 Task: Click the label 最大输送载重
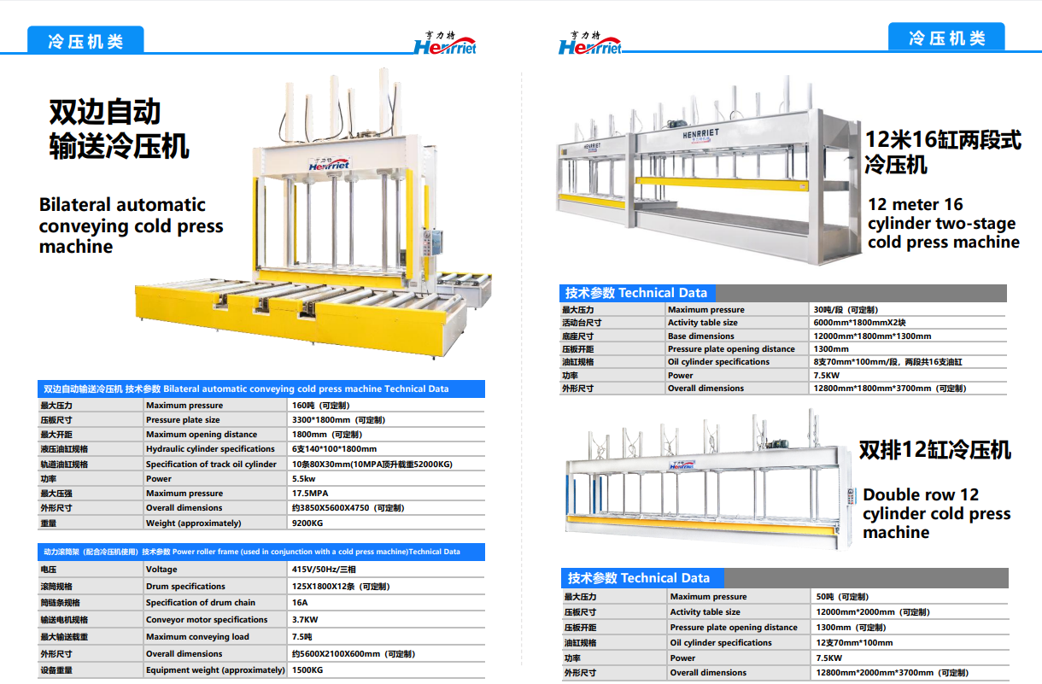click(64, 637)
